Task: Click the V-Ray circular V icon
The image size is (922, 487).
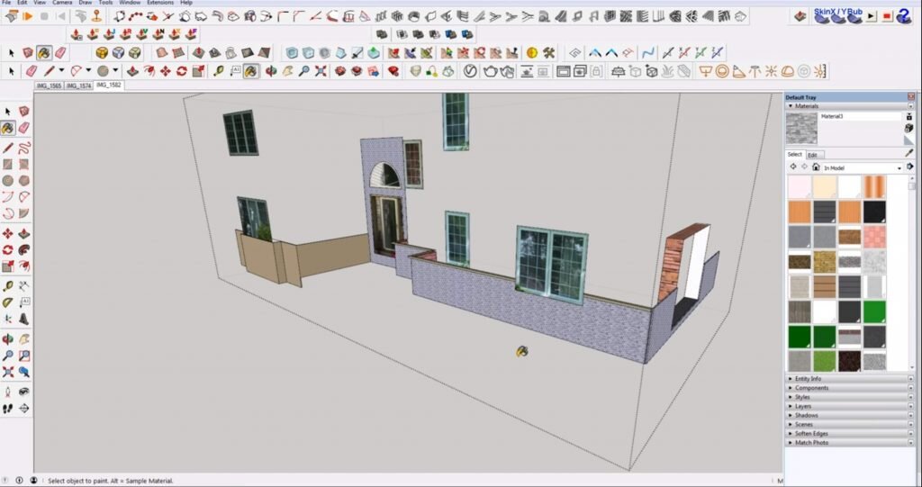Action: [x=470, y=72]
